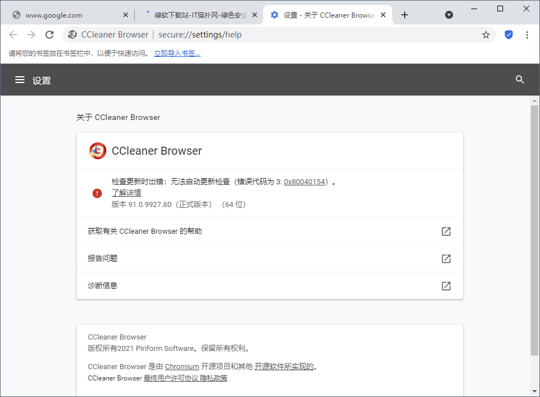Close the 设置 - 关于 CCleaner Browser tab

point(383,15)
